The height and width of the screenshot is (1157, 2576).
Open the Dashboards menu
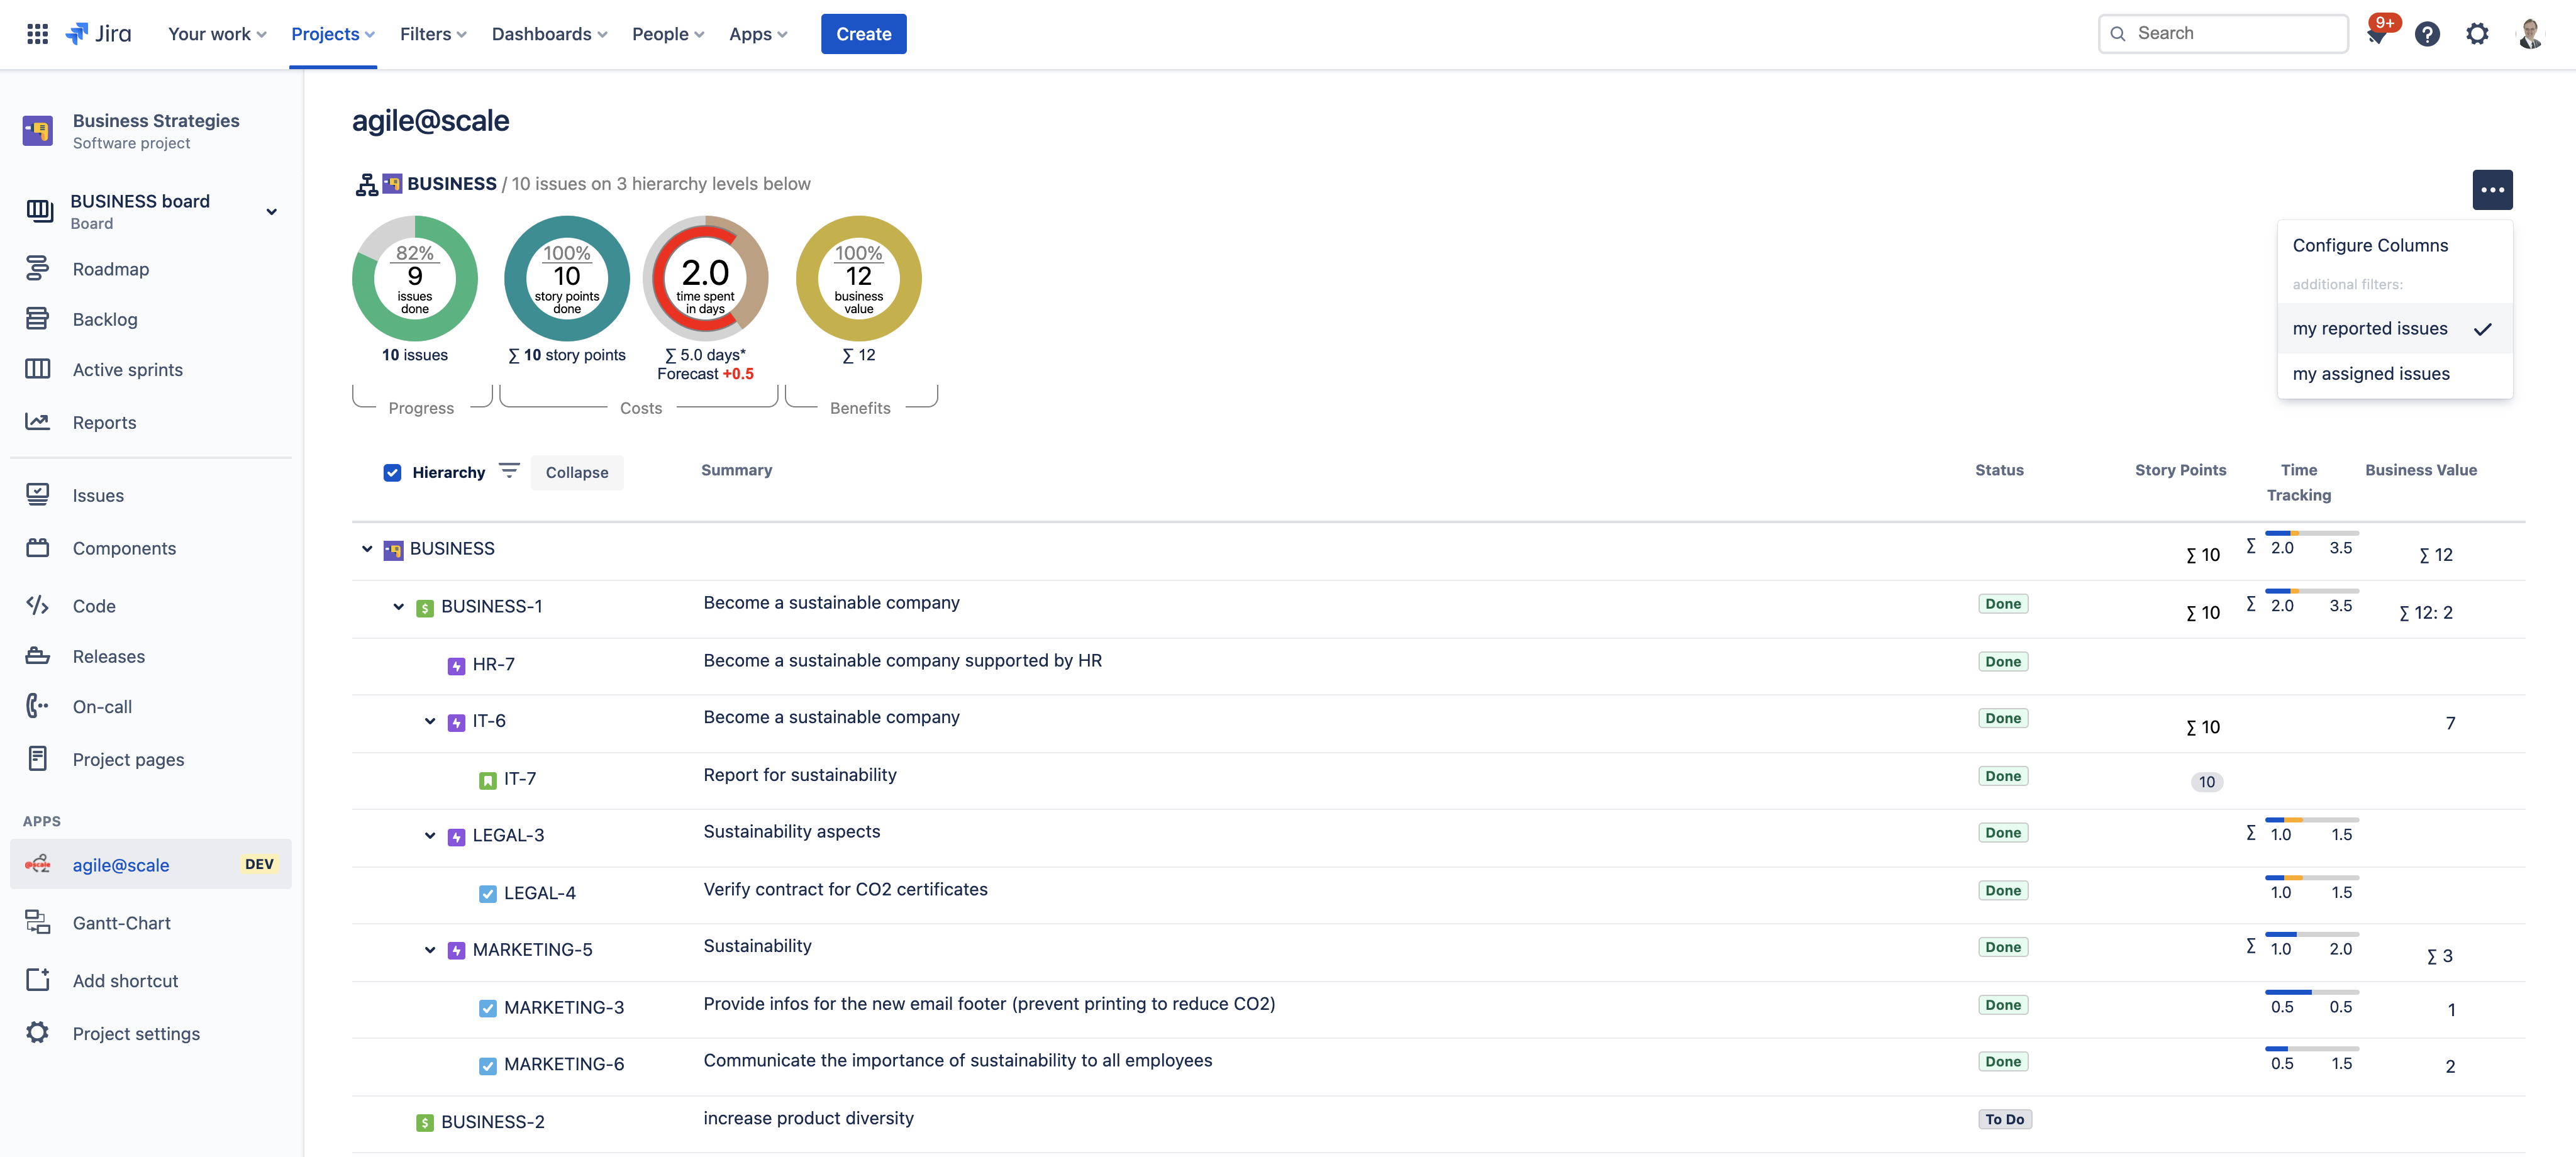click(549, 33)
